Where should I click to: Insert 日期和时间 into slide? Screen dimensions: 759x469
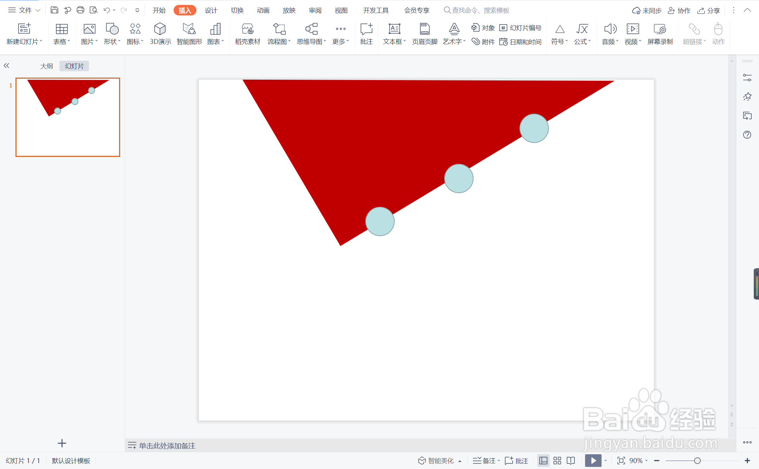coord(521,42)
